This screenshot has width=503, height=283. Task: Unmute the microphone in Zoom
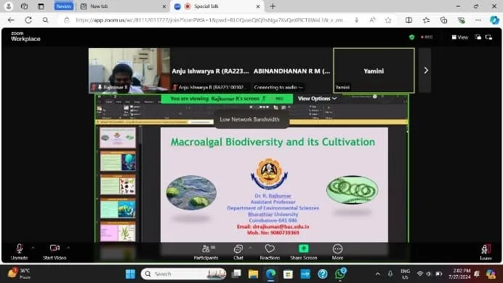tap(19, 252)
